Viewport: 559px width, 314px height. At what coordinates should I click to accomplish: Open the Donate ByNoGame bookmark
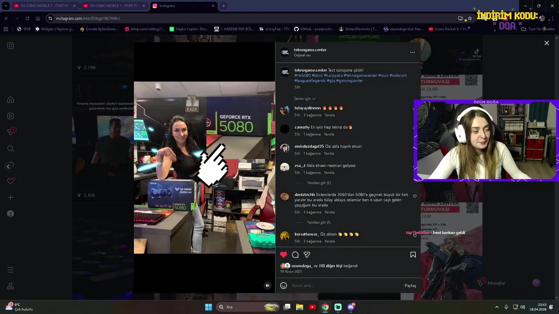99,29
